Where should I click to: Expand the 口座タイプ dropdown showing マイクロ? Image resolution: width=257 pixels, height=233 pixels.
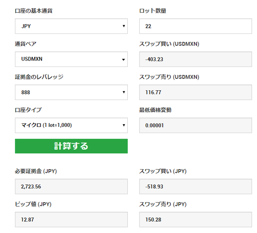point(71,125)
